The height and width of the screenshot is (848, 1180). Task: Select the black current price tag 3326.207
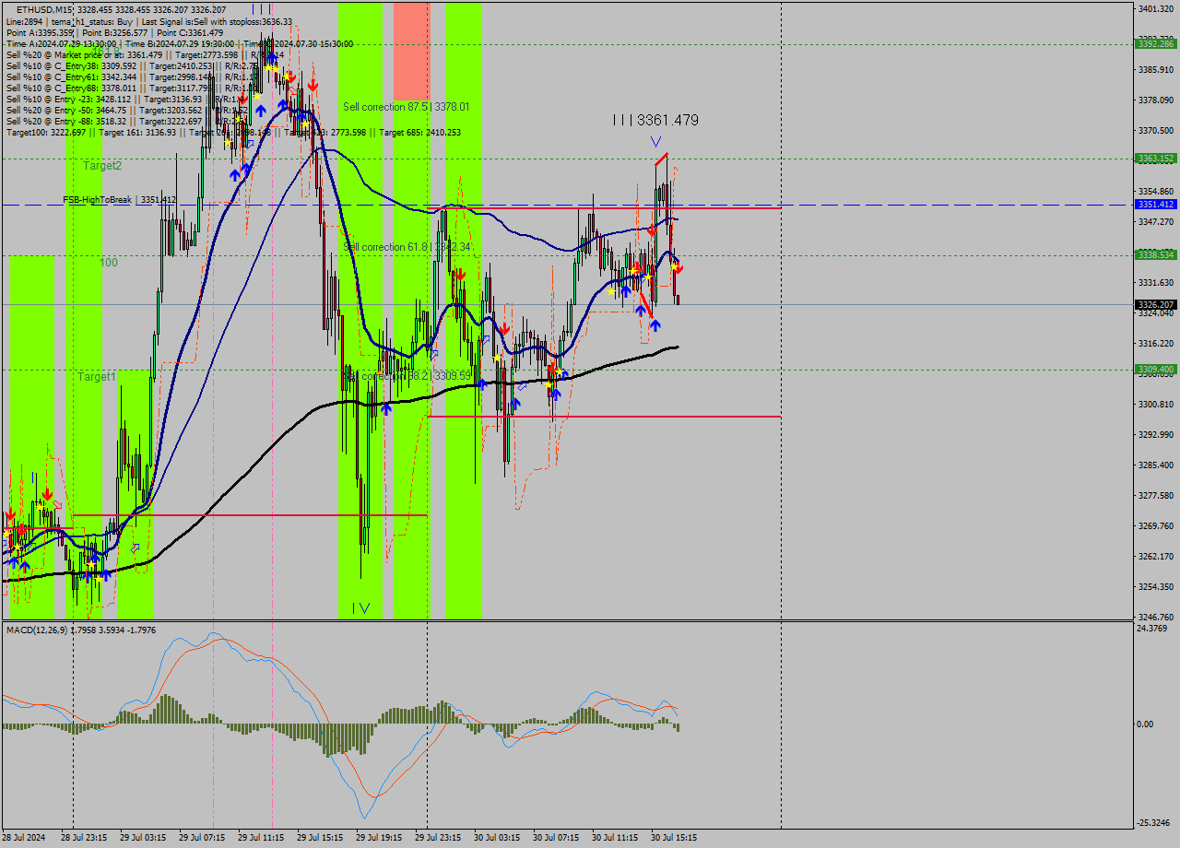[x=1155, y=304]
